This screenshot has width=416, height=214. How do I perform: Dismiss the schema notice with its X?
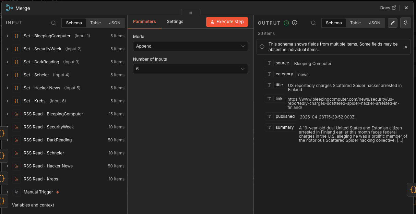click(406, 47)
